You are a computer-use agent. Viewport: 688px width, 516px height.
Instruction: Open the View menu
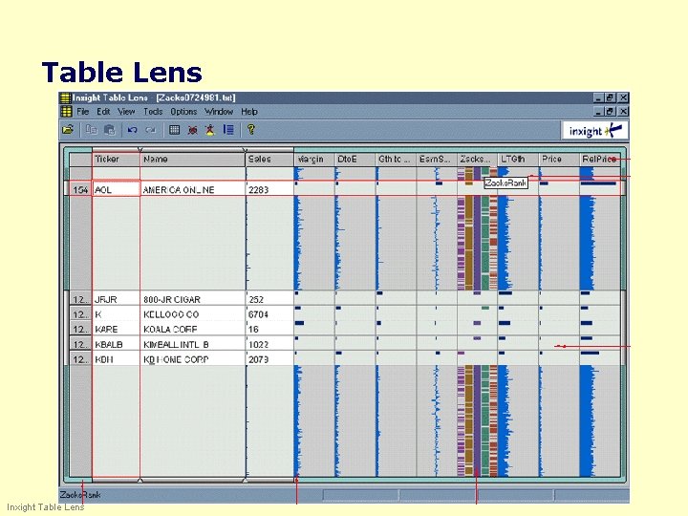[126, 112]
